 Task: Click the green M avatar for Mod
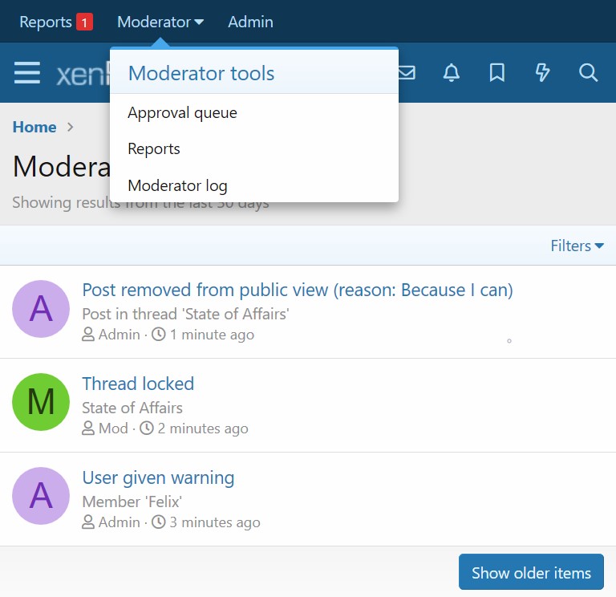point(41,401)
